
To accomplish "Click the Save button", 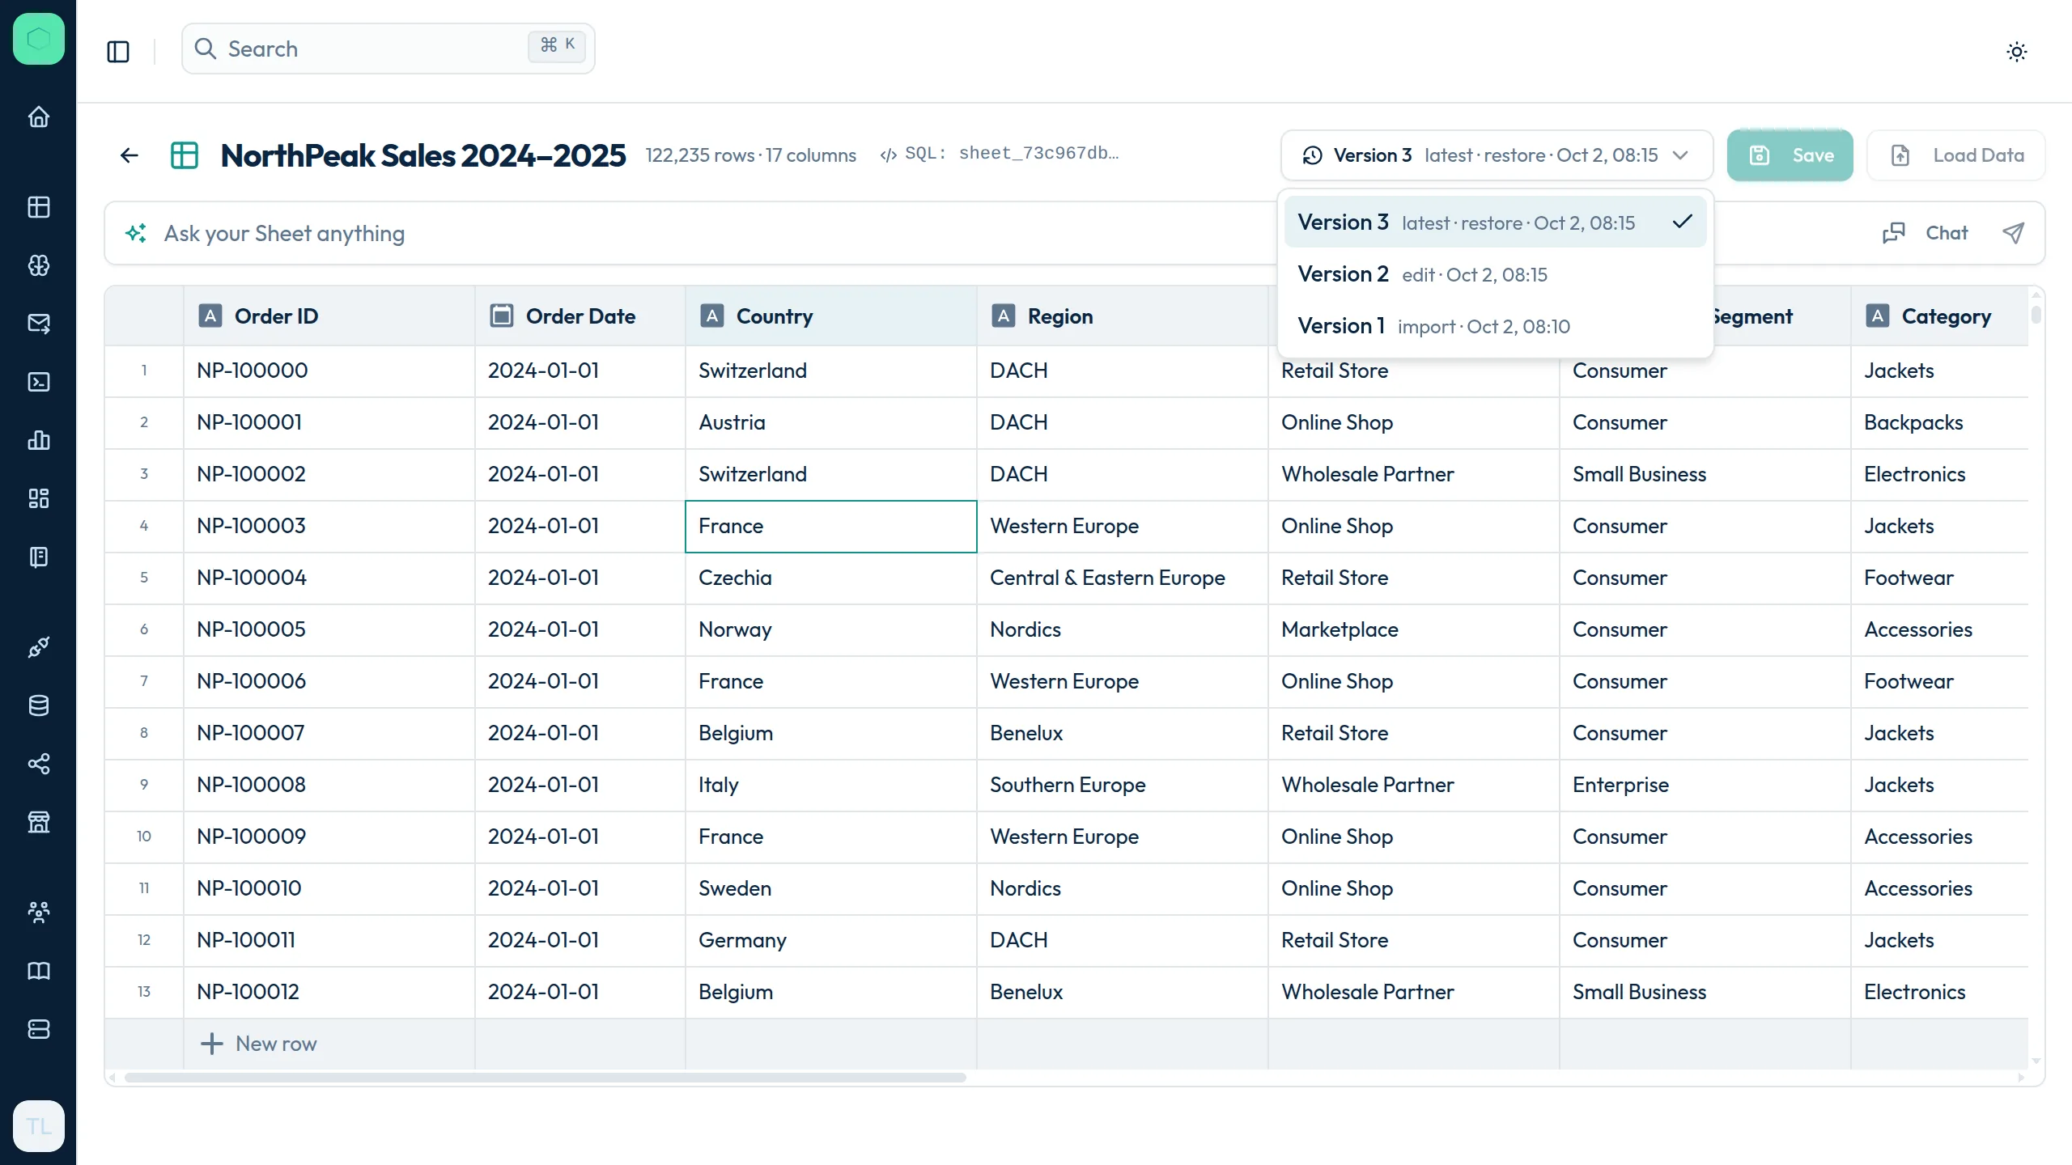I will (1790, 155).
